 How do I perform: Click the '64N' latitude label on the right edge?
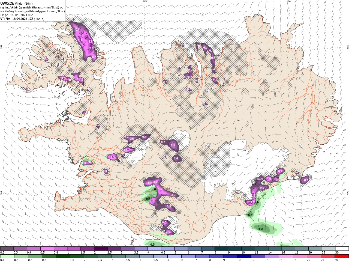pos(347,193)
